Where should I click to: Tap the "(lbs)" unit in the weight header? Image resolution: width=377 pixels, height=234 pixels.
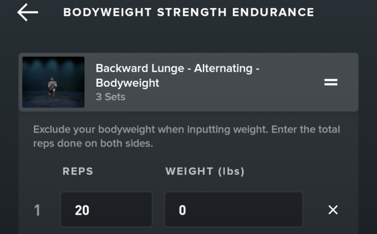tap(231, 171)
